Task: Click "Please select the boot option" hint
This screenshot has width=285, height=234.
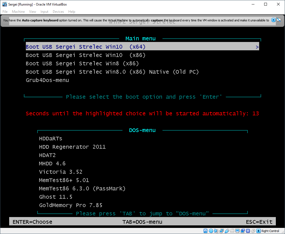Action: click(144, 97)
